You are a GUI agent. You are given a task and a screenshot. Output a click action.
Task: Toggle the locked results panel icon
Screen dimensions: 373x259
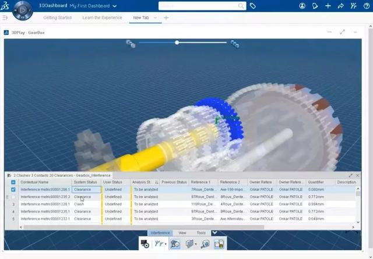(219, 244)
